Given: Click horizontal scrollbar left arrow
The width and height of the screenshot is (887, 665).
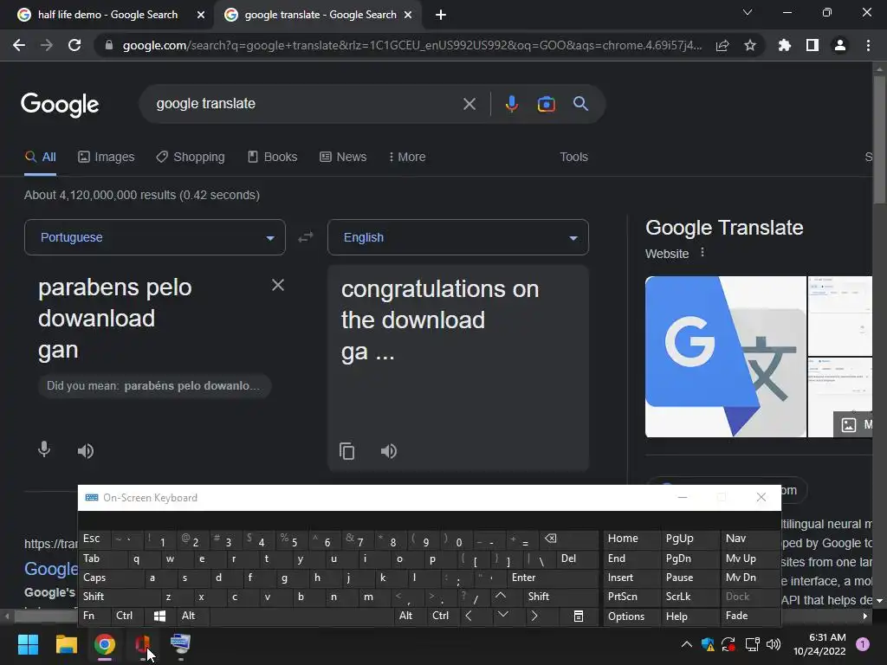Looking at the screenshot, I should pyautogui.click(x=7, y=617).
